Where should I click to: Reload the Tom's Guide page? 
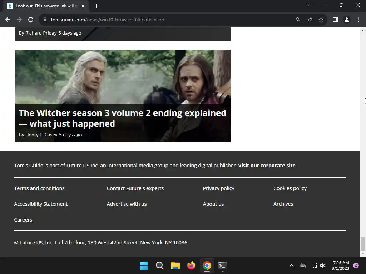coord(31,20)
